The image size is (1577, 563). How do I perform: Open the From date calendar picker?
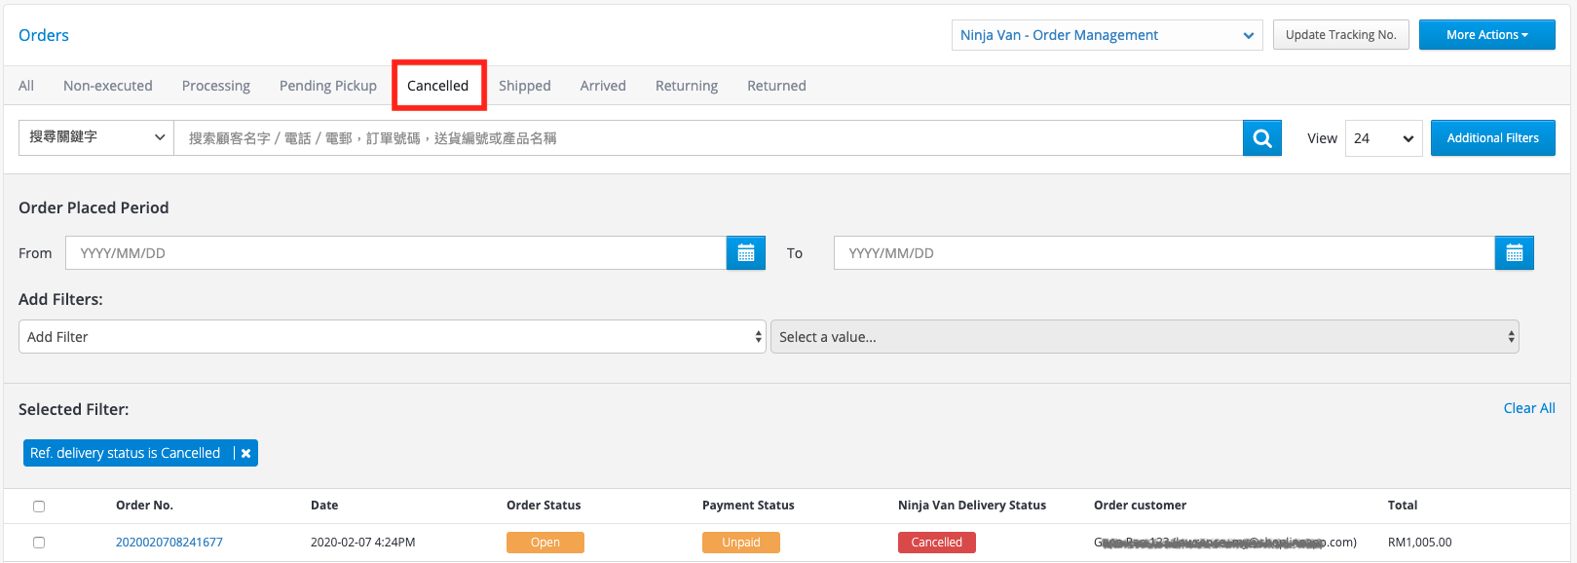pos(746,253)
